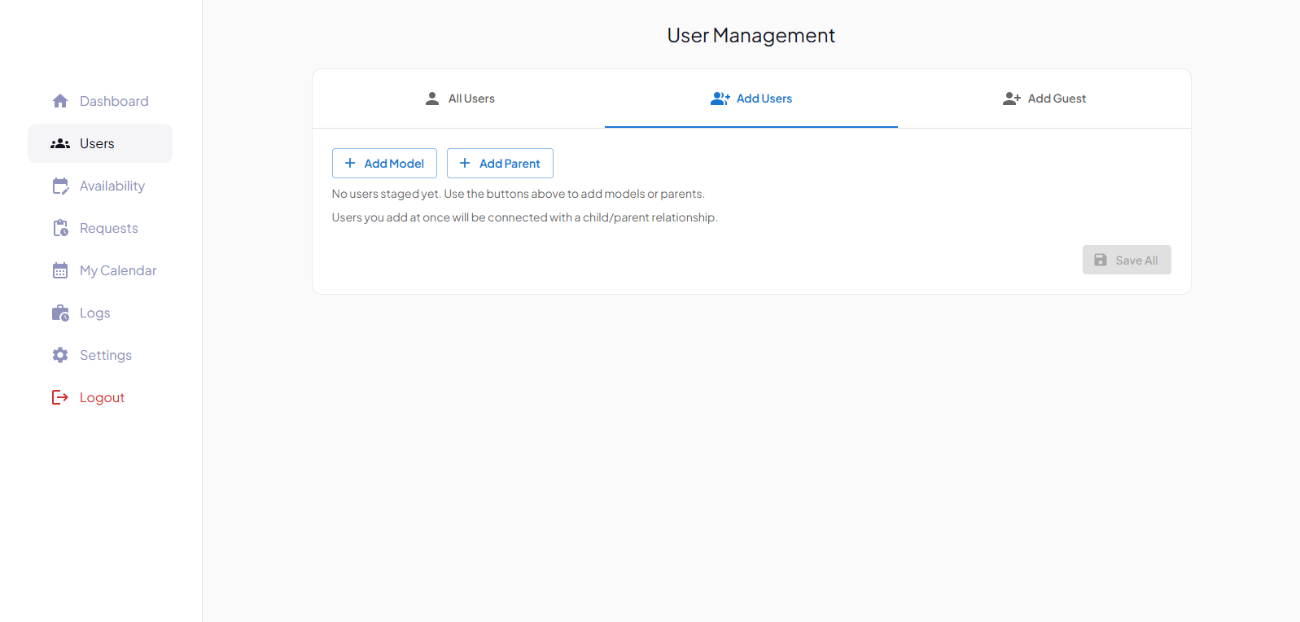
Task: Click the Availability calendar-edit icon
Action: tap(60, 186)
